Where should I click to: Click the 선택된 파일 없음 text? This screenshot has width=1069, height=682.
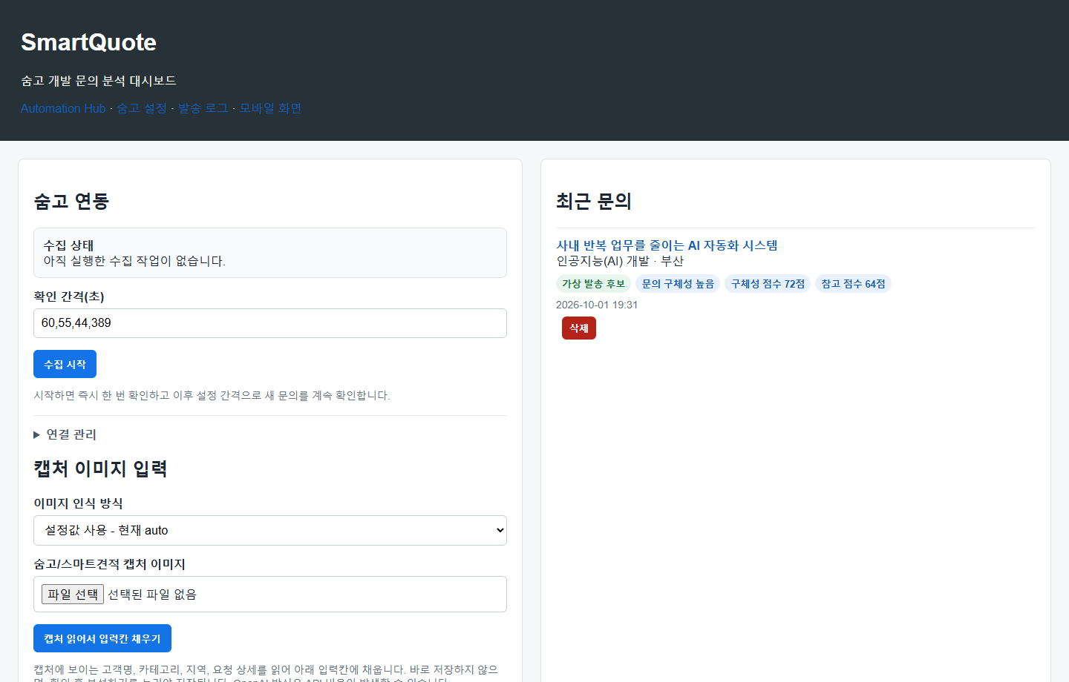(152, 595)
